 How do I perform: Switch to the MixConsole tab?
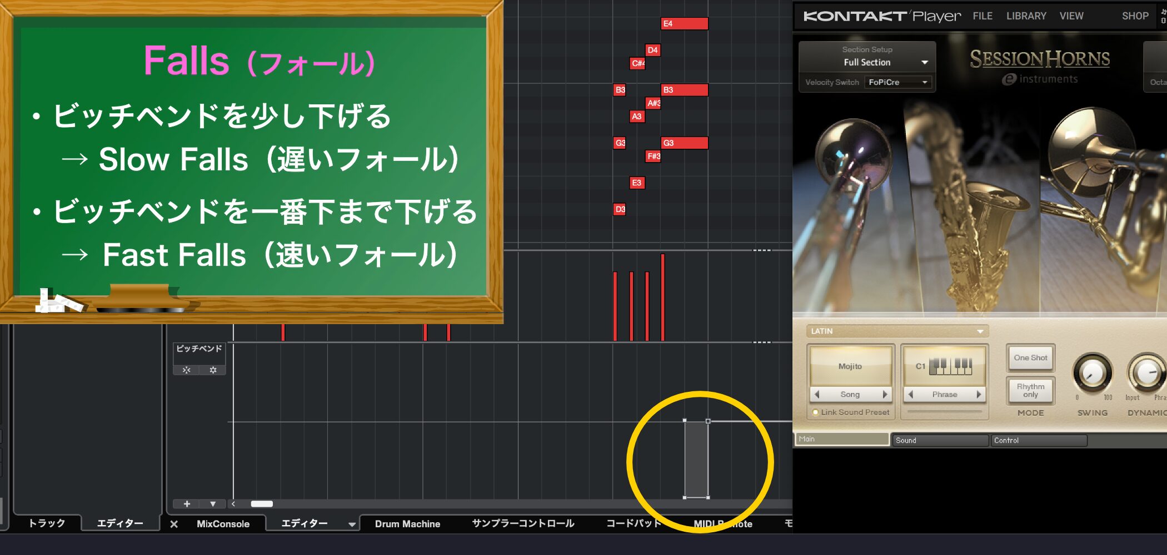(223, 524)
